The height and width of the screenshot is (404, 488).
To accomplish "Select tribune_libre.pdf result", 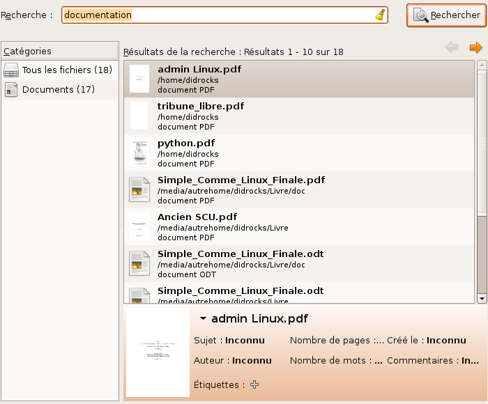I will (201, 107).
